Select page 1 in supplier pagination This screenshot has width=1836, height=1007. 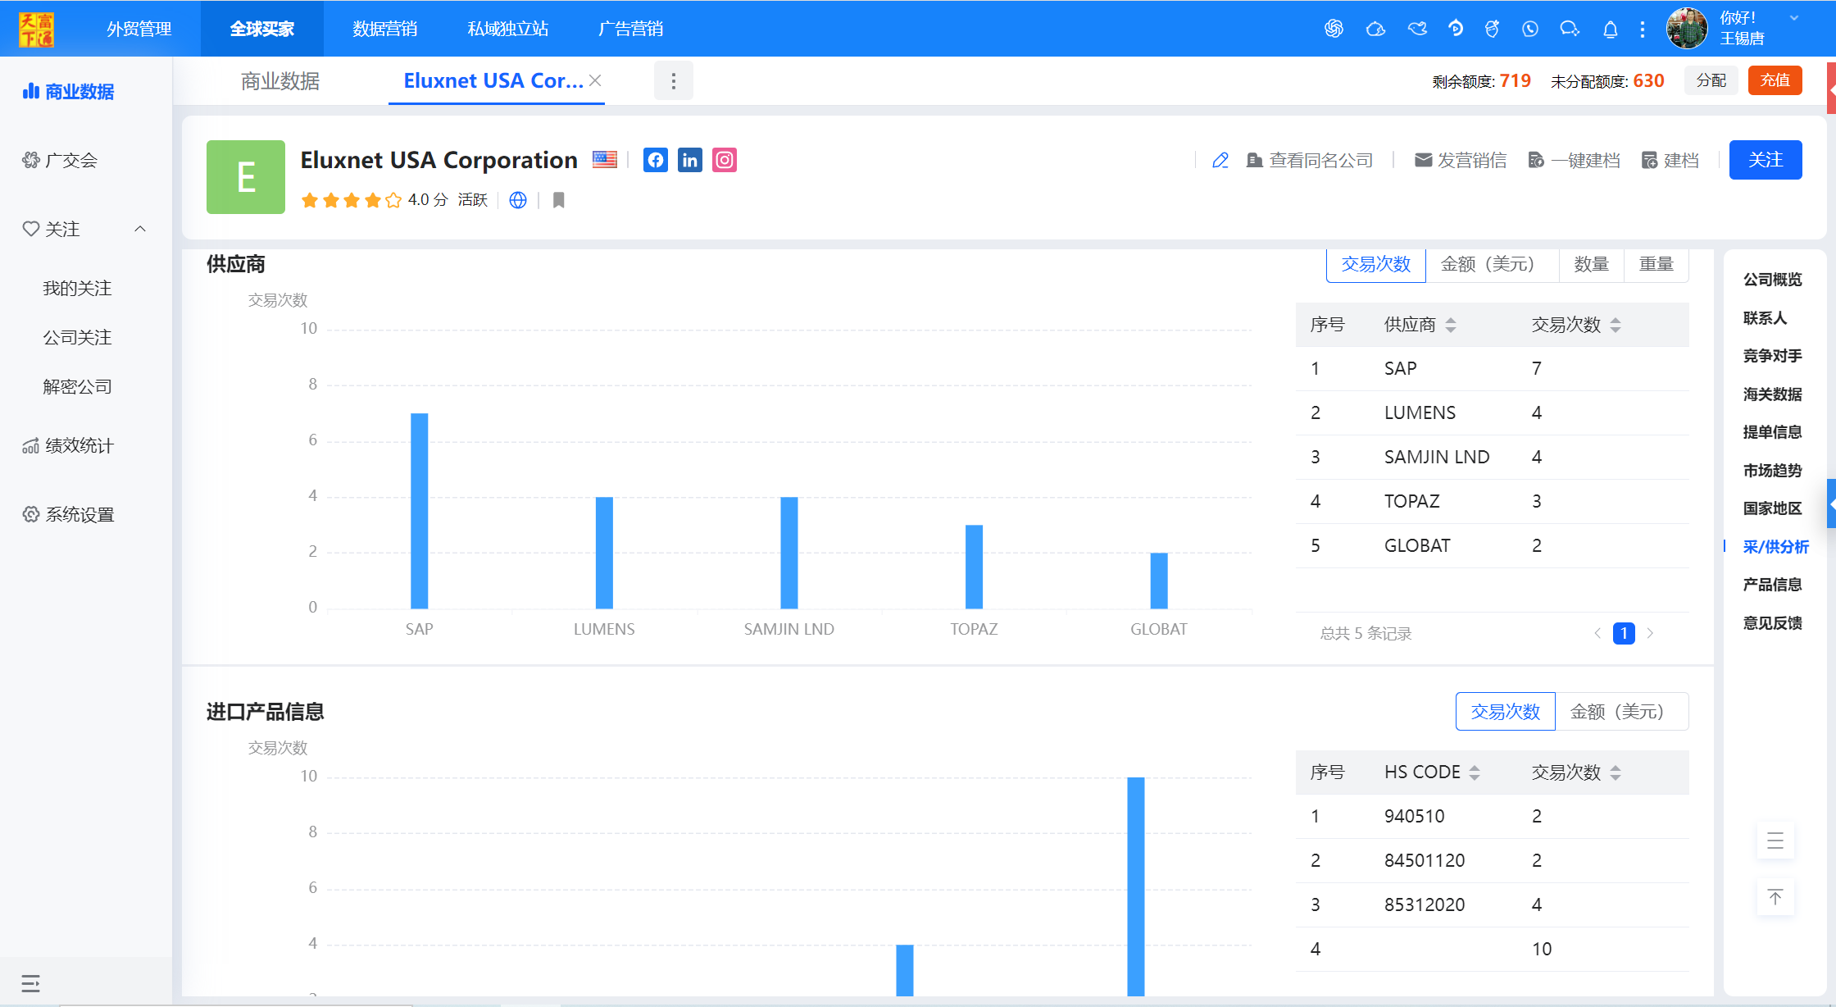pyautogui.click(x=1624, y=633)
